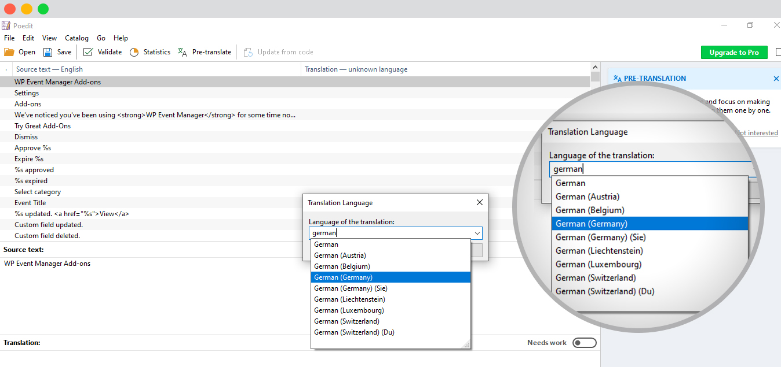Click the macOS yellow minimize dot

(x=27, y=9)
